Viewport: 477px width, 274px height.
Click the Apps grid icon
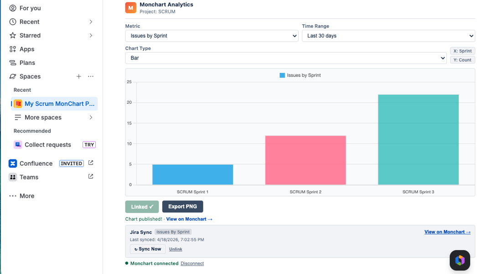(x=12, y=49)
